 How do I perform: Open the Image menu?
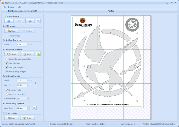pos(11,7)
